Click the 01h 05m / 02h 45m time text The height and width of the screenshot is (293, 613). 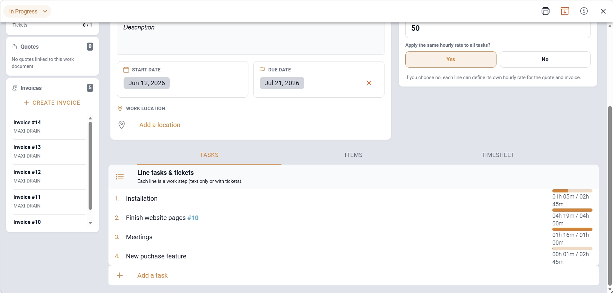click(x=571, y=200)
